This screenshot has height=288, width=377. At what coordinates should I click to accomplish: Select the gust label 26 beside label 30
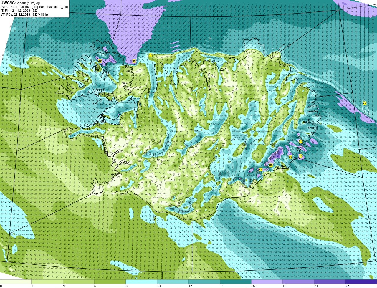coord(301,155)
